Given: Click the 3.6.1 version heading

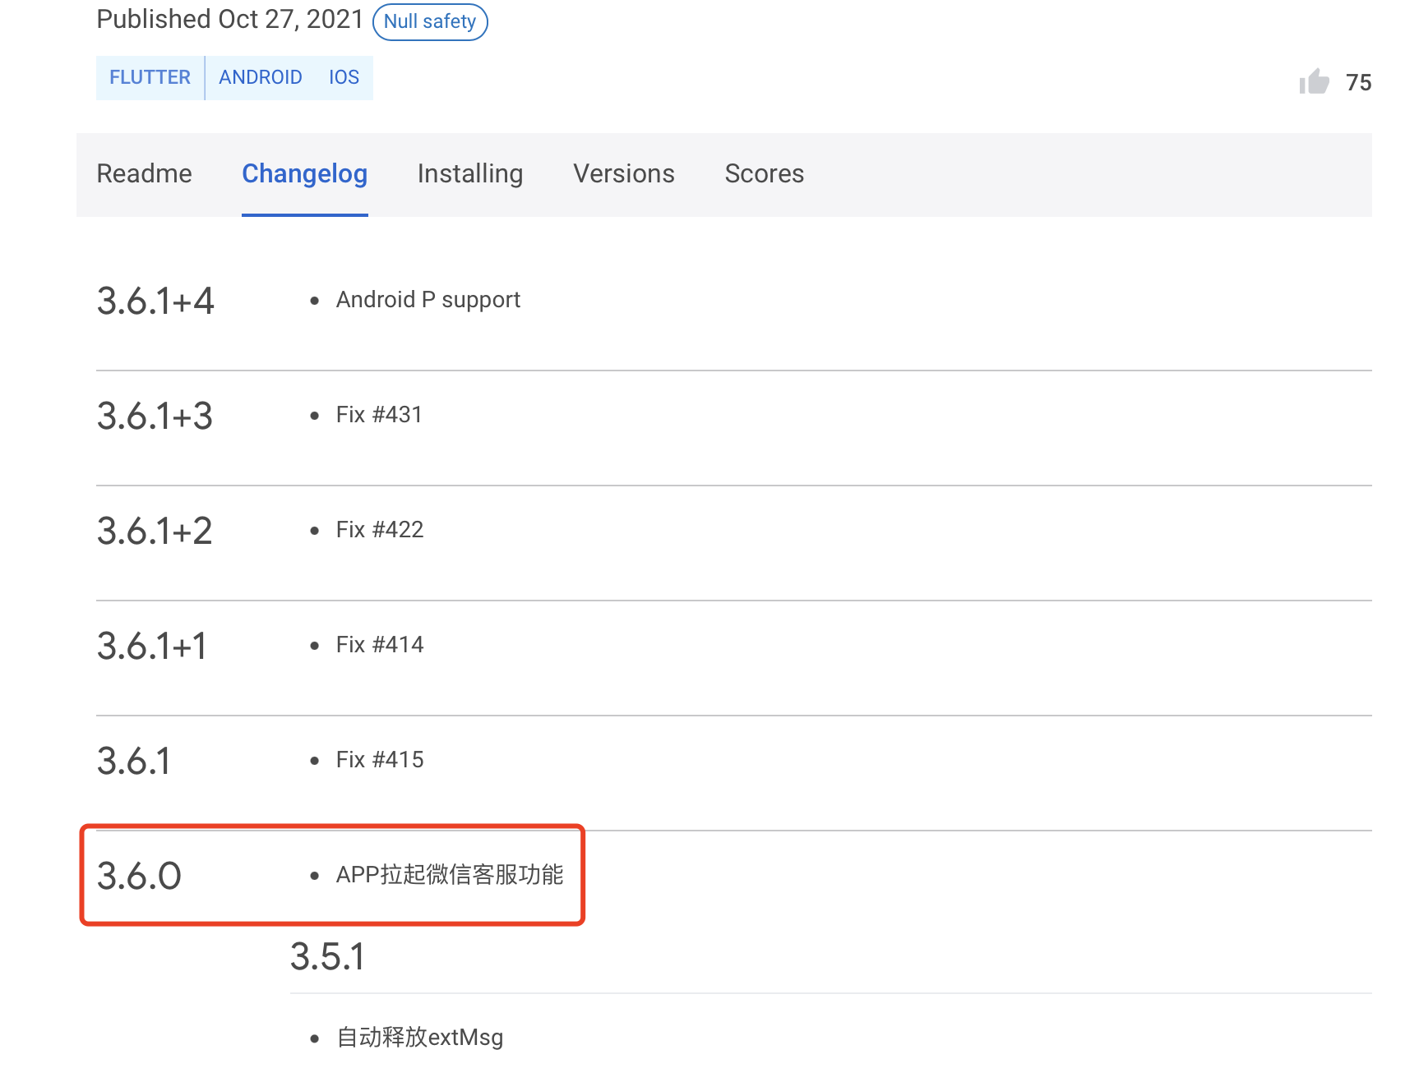Looking at the screenshot, I should click(134, 761).
